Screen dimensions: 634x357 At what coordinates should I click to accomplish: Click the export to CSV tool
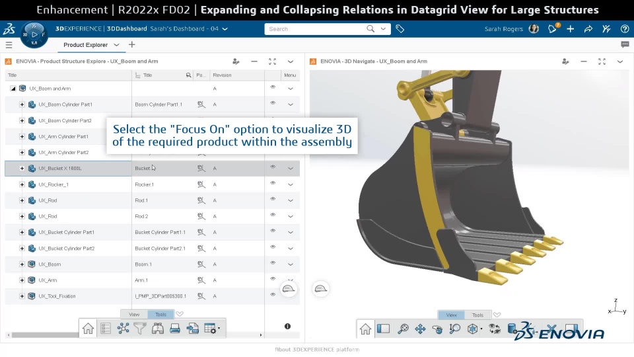(192, 329)
